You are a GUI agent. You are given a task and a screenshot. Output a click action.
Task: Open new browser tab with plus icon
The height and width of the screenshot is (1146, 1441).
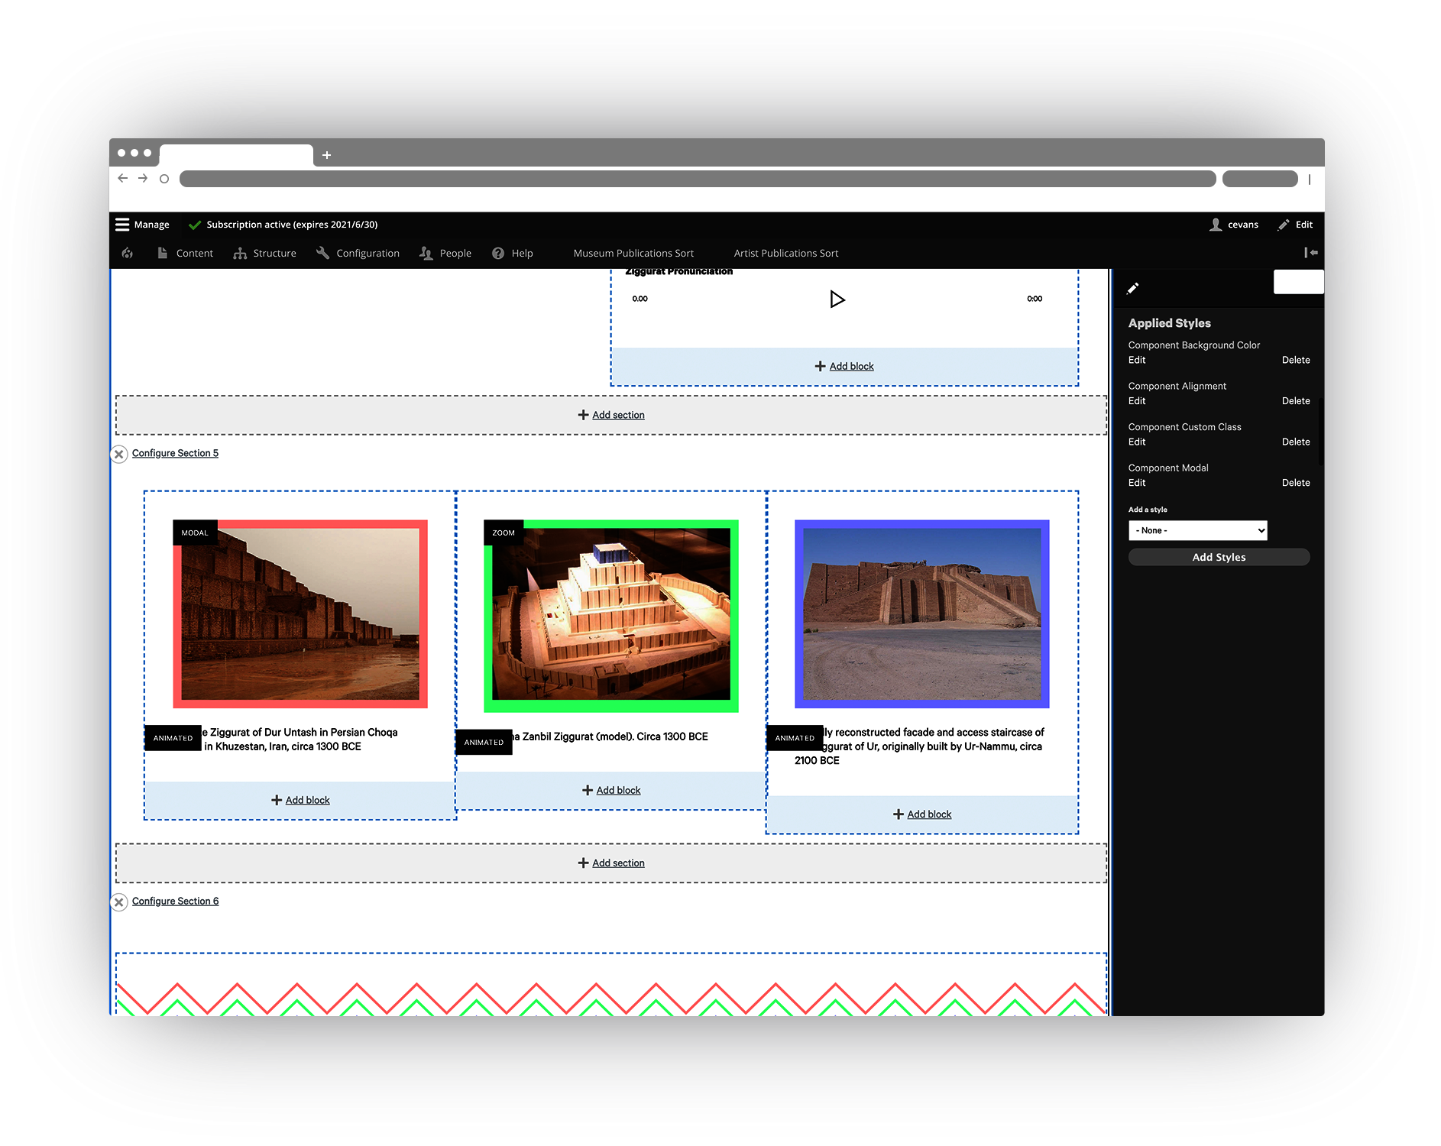[327, 155]
